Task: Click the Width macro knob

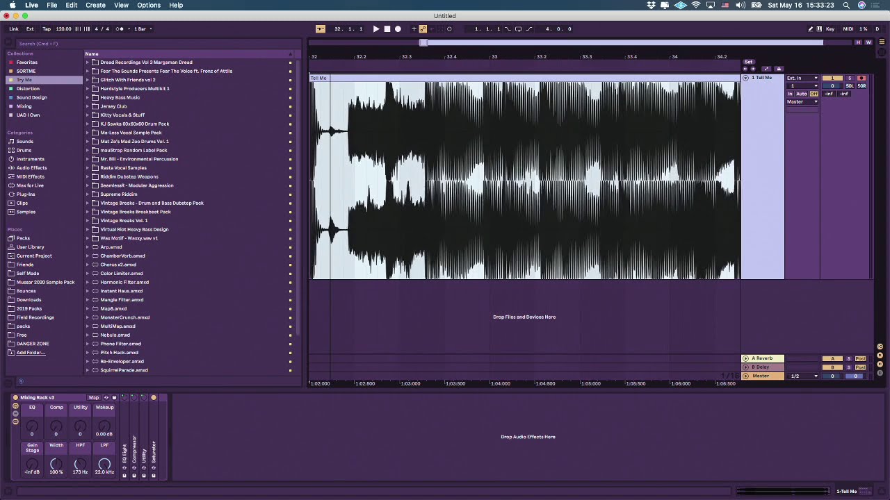Action: pyautogui.click(x=56, y=462)
